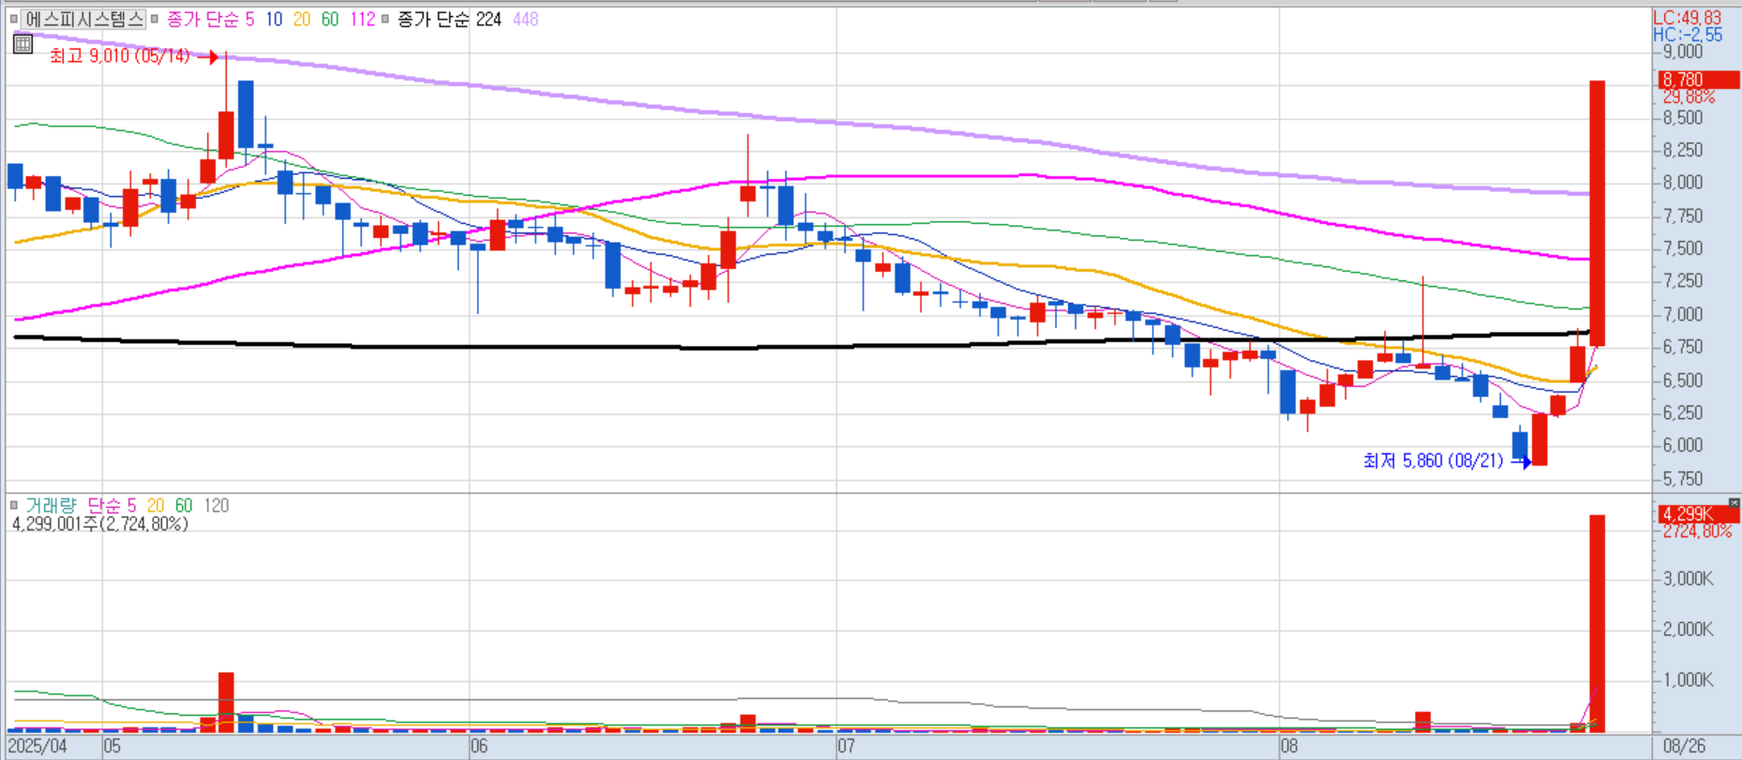1742x760 pixels.
Task: Click the tall red latest candlestick
Action: (x=1597, y=213)
